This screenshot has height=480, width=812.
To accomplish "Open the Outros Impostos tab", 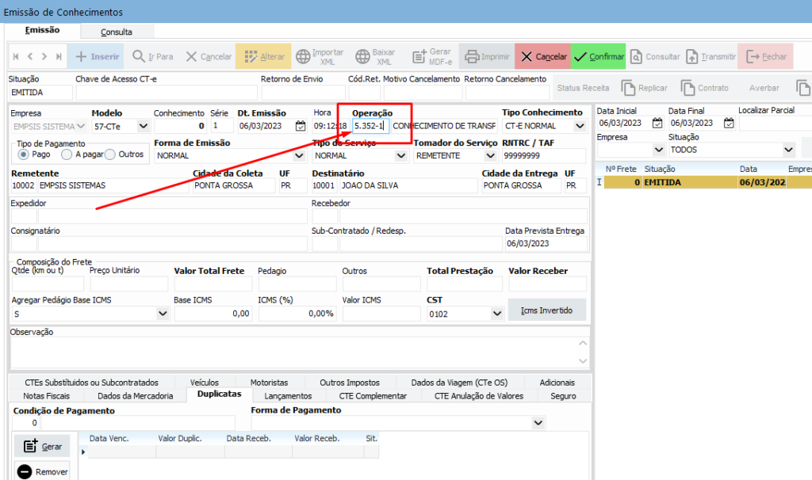I will [350, 383].
